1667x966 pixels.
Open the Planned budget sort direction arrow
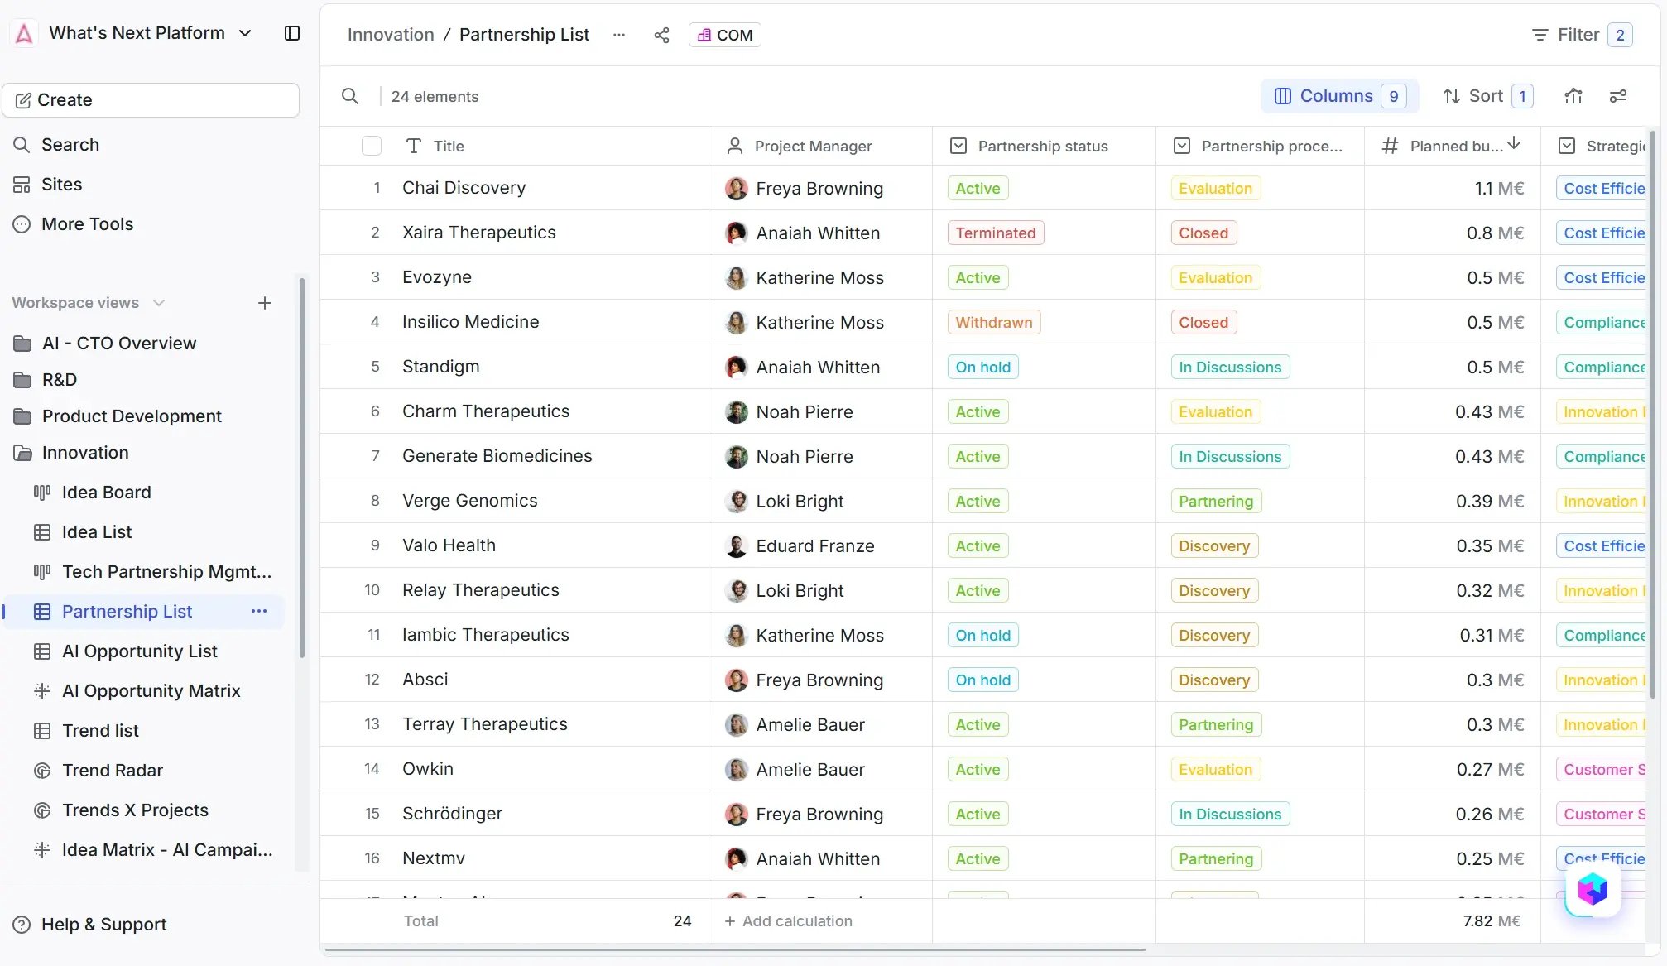click(1516, 144)
